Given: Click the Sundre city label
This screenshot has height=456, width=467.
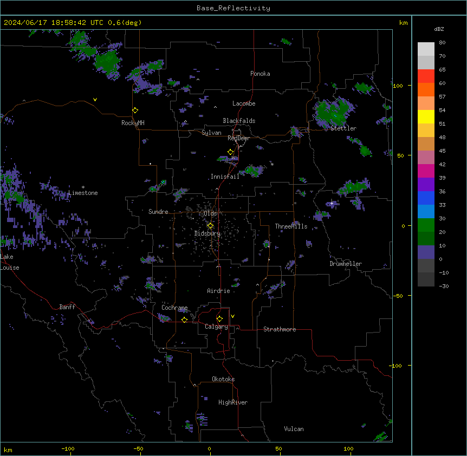Looking at the screenshot, I should coord(158,212).
